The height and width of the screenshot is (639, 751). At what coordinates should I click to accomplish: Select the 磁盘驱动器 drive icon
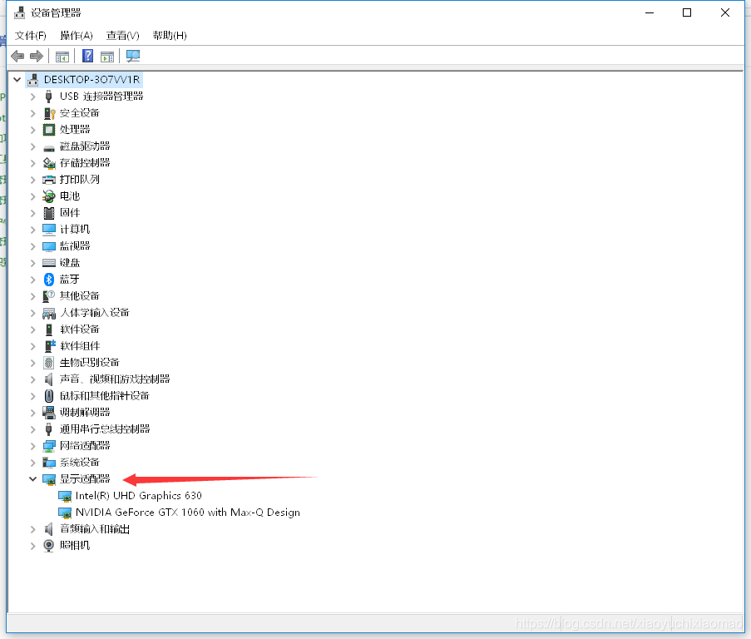coord(49,147)
